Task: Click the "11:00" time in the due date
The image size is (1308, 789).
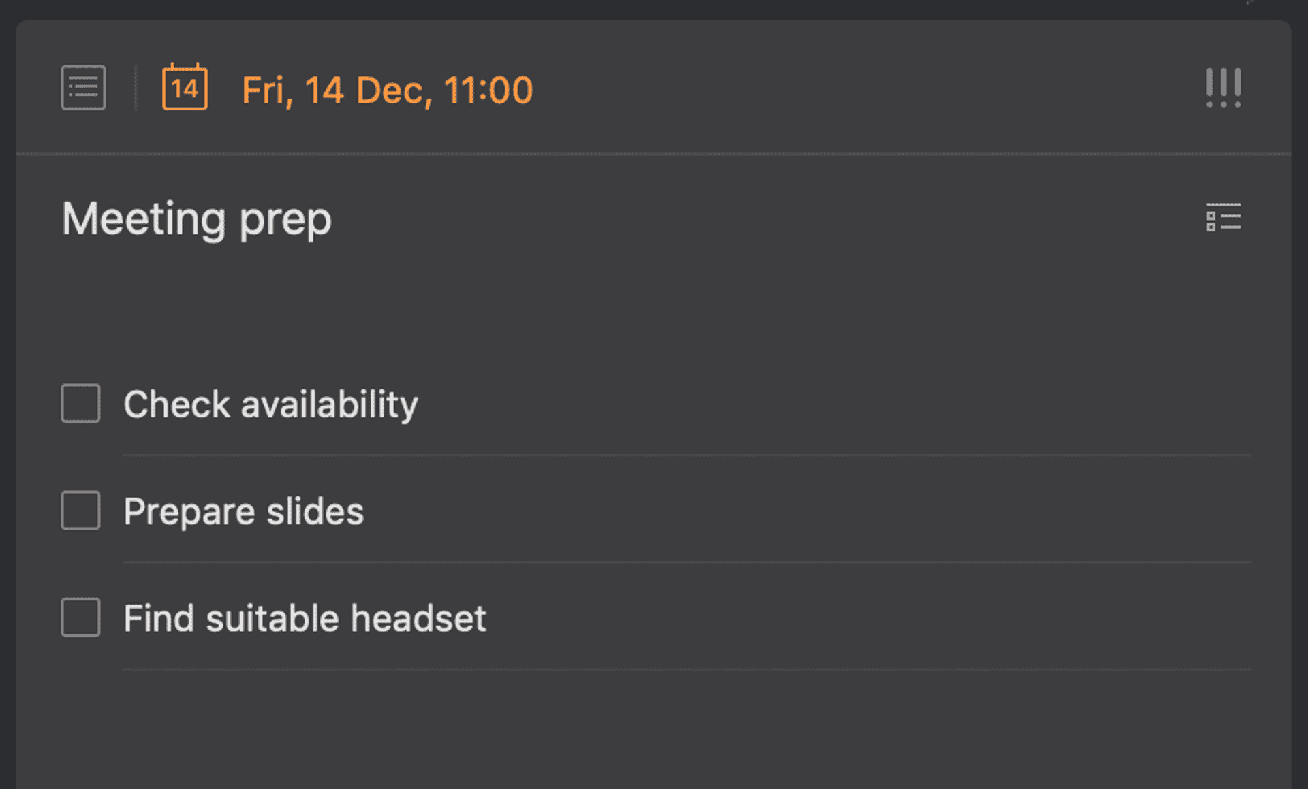Action: click(488, 90)
